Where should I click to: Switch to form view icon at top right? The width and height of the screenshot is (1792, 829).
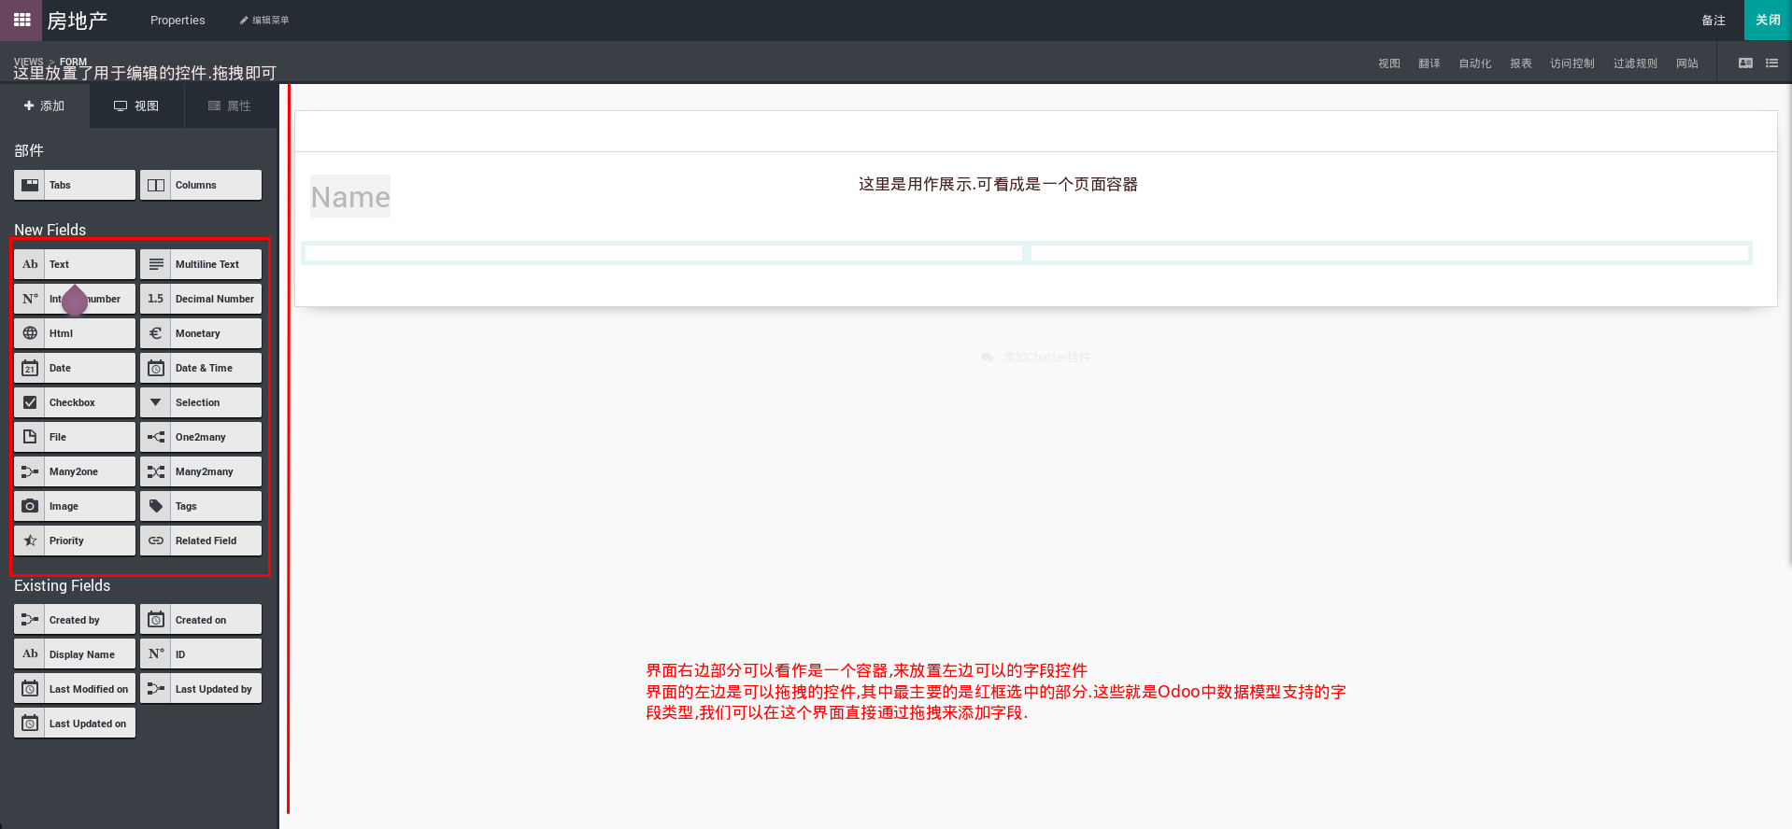(1744, 63)
